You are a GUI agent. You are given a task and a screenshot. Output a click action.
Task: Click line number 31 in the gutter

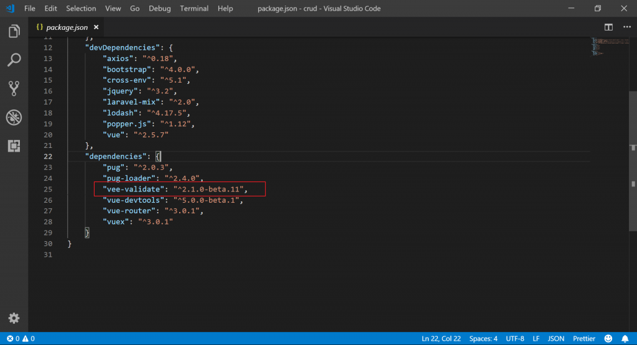click(48, 254)
